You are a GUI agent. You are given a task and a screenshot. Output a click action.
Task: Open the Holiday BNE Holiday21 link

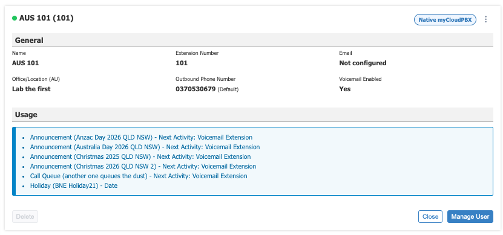pos(74,185)
